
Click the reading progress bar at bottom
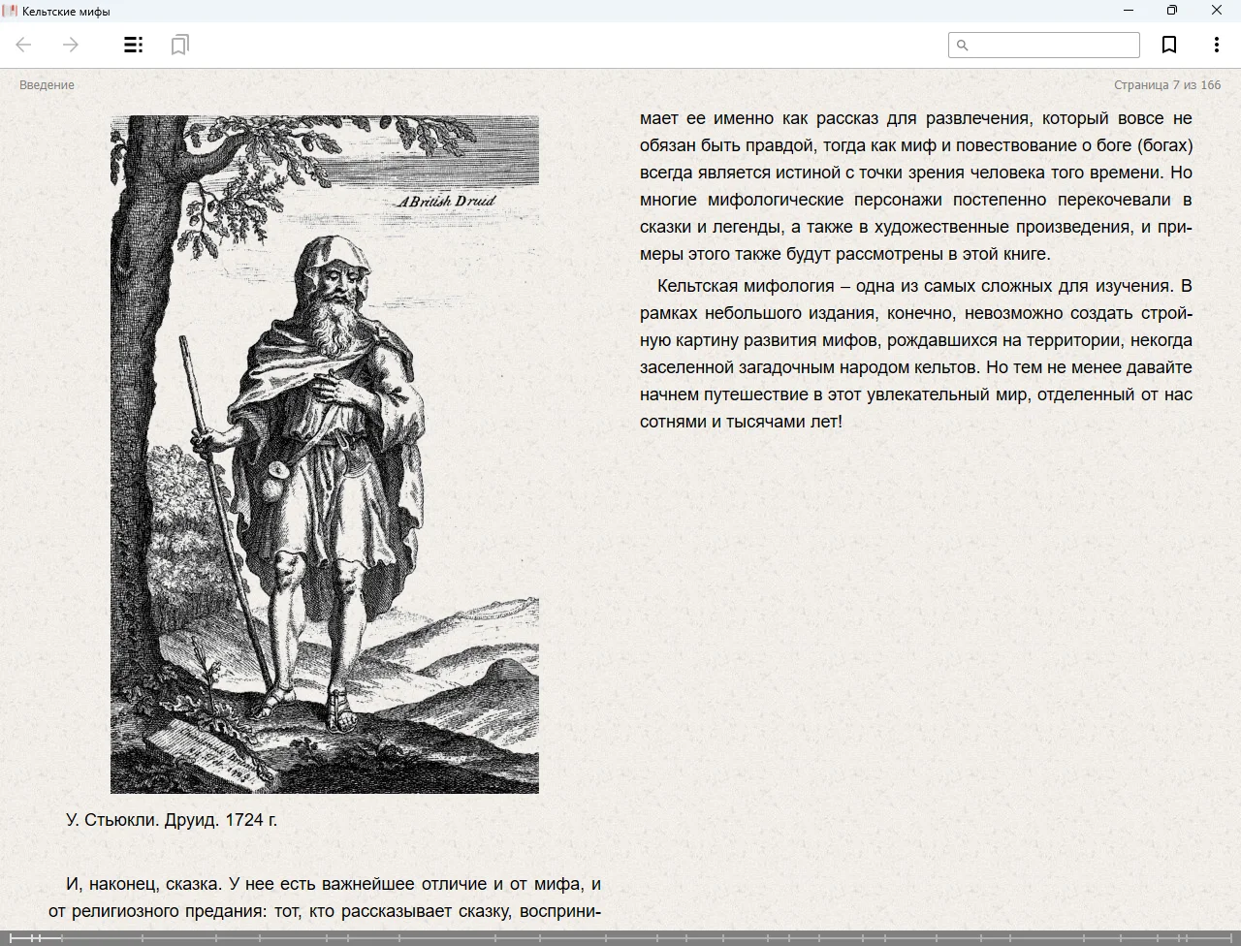click(x=620, y=937)
